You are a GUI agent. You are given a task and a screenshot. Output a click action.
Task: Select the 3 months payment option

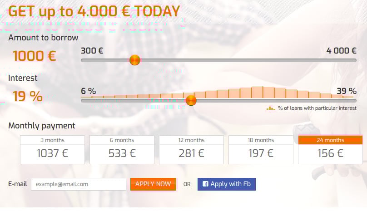[52, 150]
